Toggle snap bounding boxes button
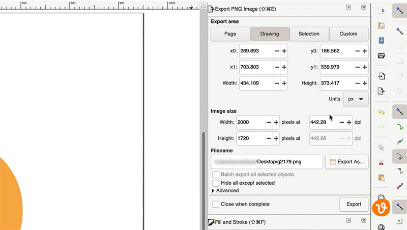407x230 pixels. (x=400, y=32)
